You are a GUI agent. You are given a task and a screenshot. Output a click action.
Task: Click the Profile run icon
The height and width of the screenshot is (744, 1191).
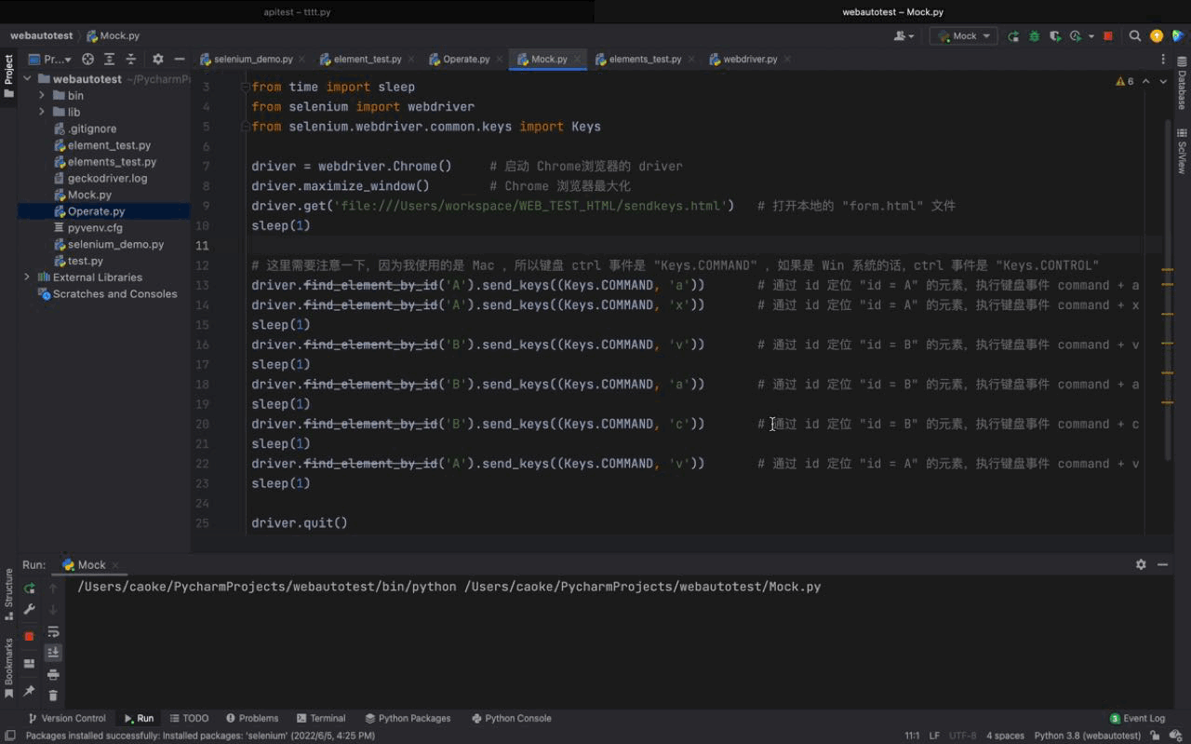click(x=1076, y=36)
